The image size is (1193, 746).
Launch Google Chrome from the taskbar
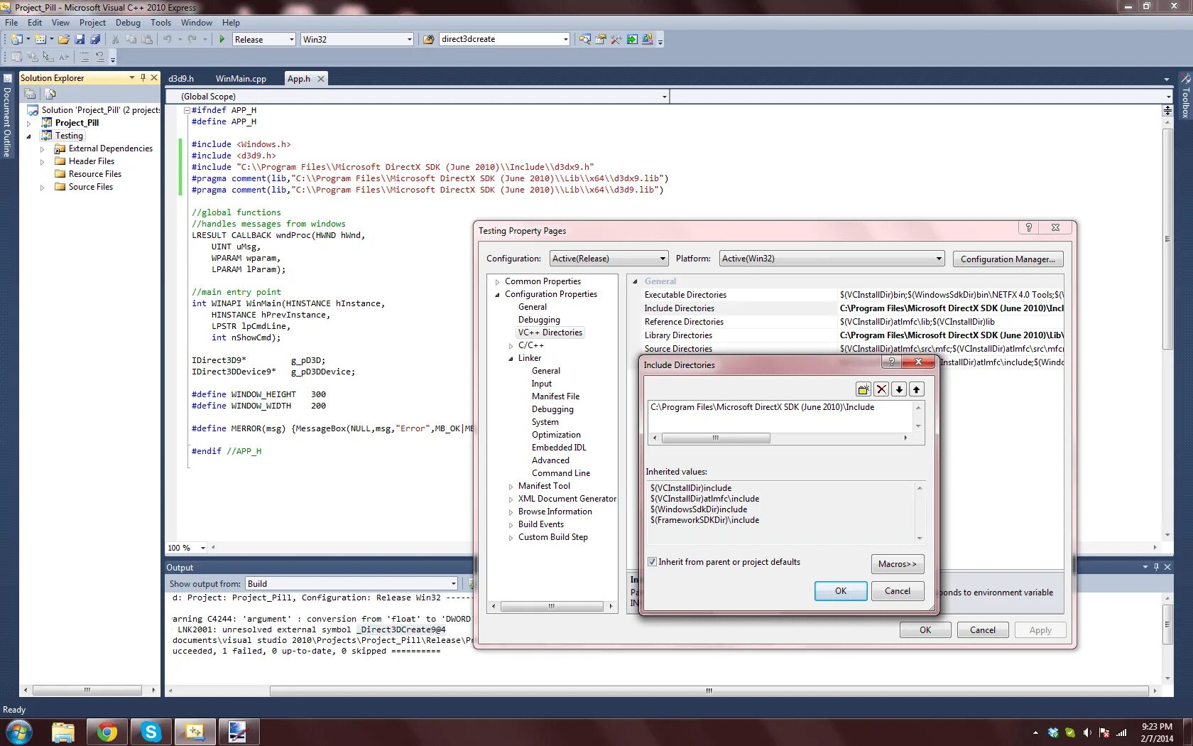107,732
